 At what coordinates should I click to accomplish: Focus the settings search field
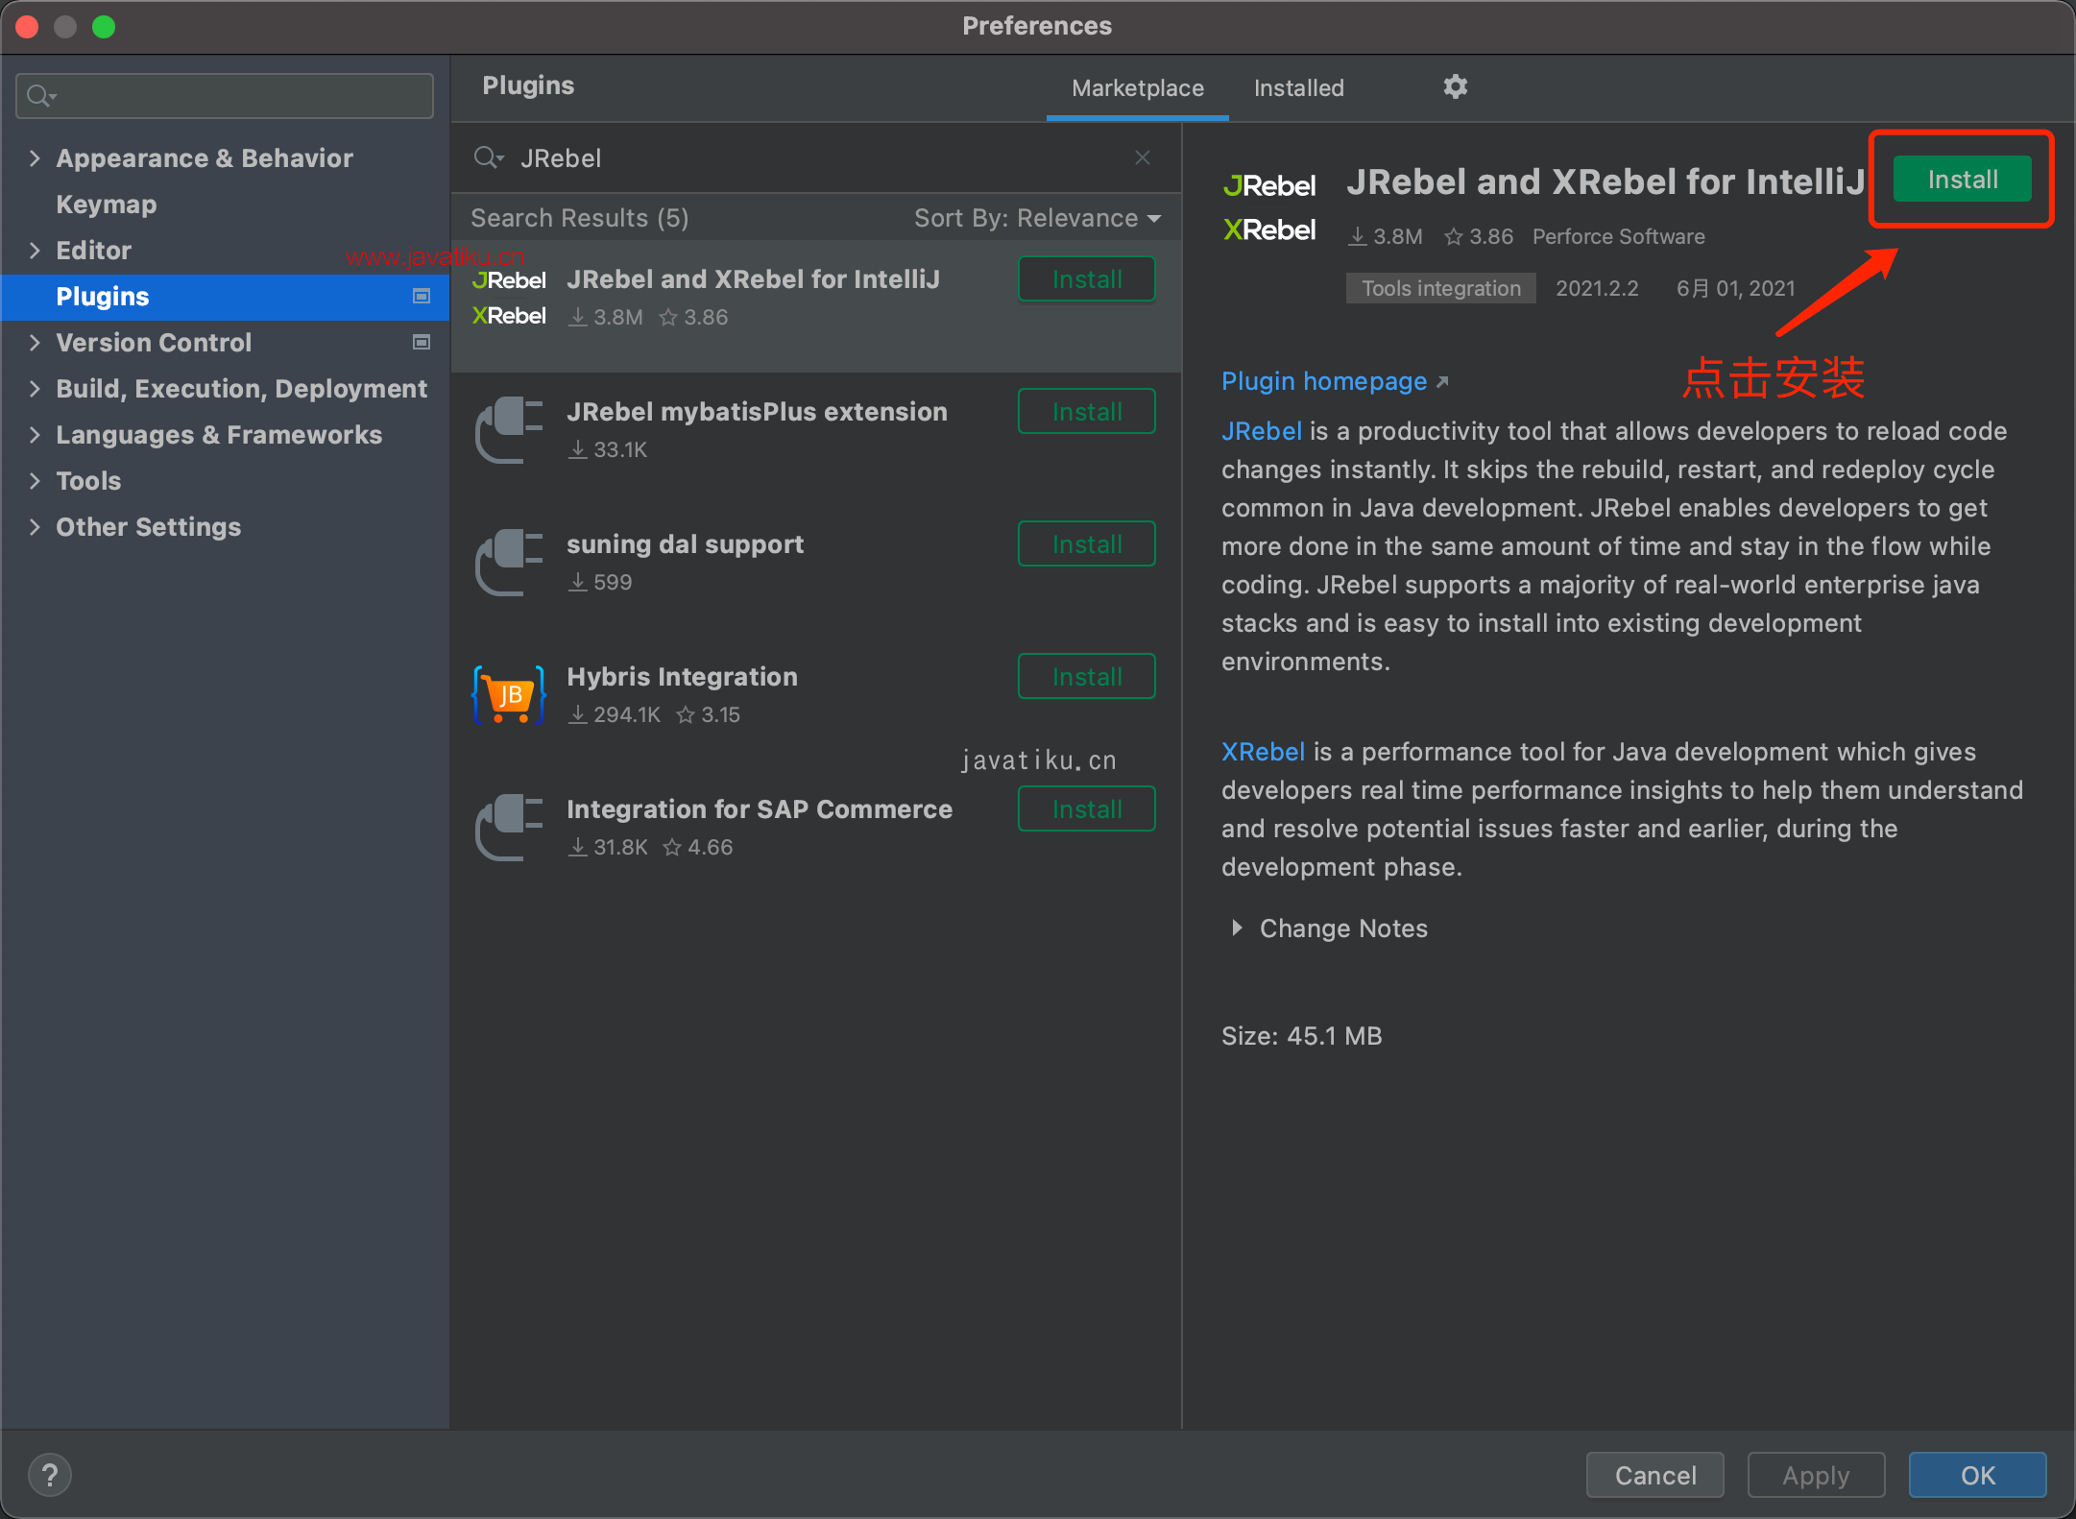pyautogui.click(x=225, y=96)
